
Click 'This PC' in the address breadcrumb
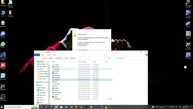click(x=51, y=58)
